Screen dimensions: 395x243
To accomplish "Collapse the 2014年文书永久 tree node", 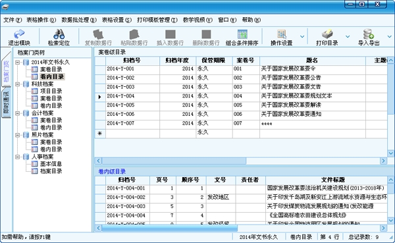I will (x=17, y=63).
